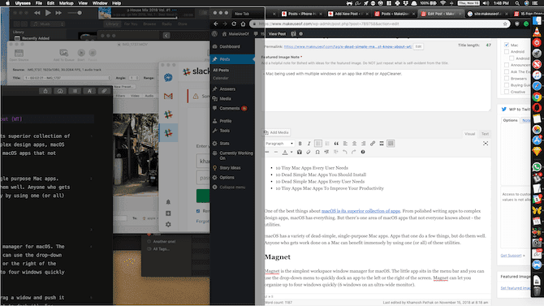
Task: Open the Music source dropdown in iTunes
Action: click(x=48, y=24)
